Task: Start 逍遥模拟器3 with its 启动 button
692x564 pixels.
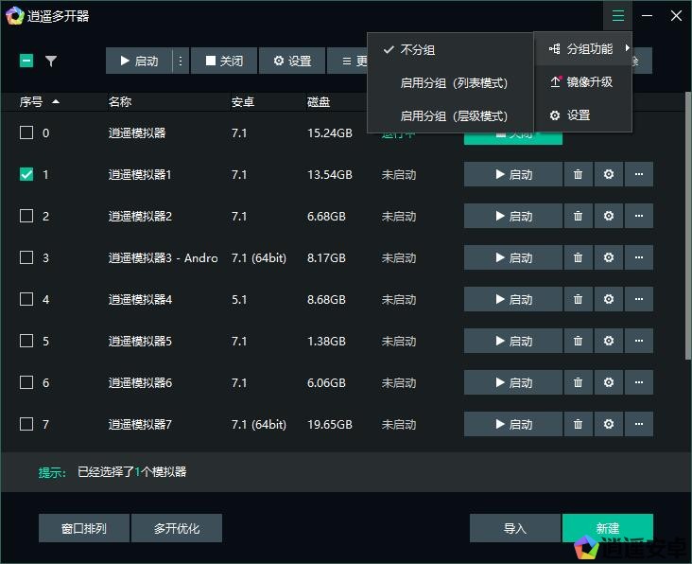Action: tap(512, 258)
